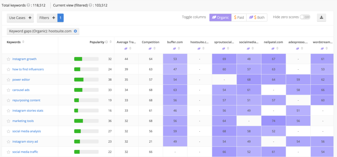Click the active filter count badge

click(x=61, y=18)
